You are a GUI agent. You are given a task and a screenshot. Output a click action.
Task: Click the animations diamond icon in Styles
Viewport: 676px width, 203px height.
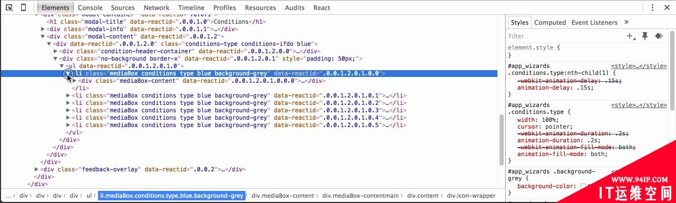click(658, 36)
